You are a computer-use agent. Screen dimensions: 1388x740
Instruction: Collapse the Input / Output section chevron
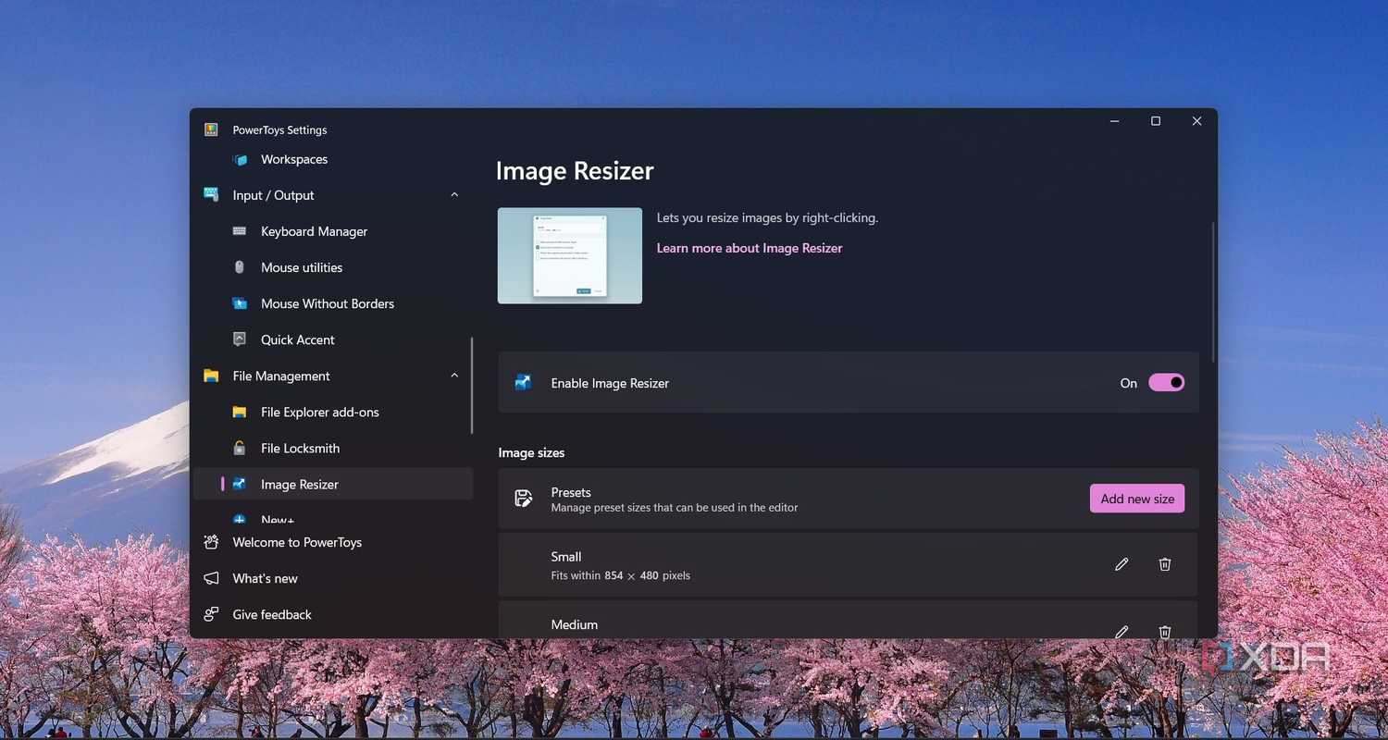454,195
